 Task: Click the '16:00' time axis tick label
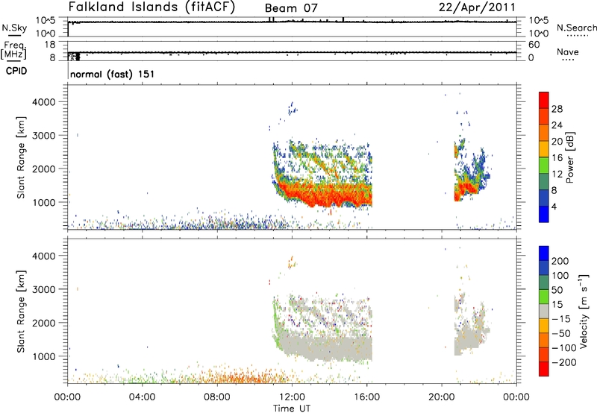pos(366,397)
